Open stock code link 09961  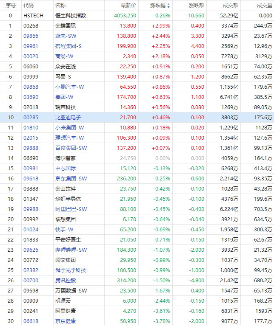point(31,46)
